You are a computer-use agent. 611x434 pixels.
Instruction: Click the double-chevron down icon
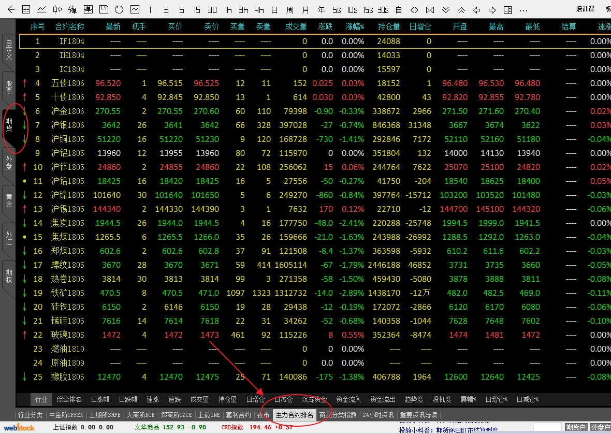[446, 9]
